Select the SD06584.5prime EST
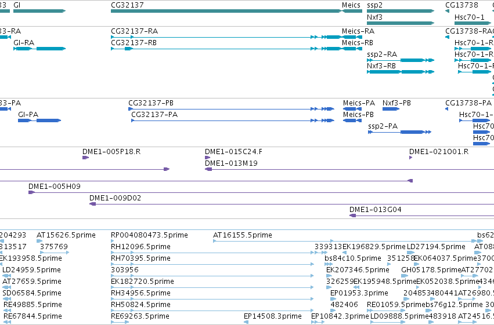 point(6,300)
